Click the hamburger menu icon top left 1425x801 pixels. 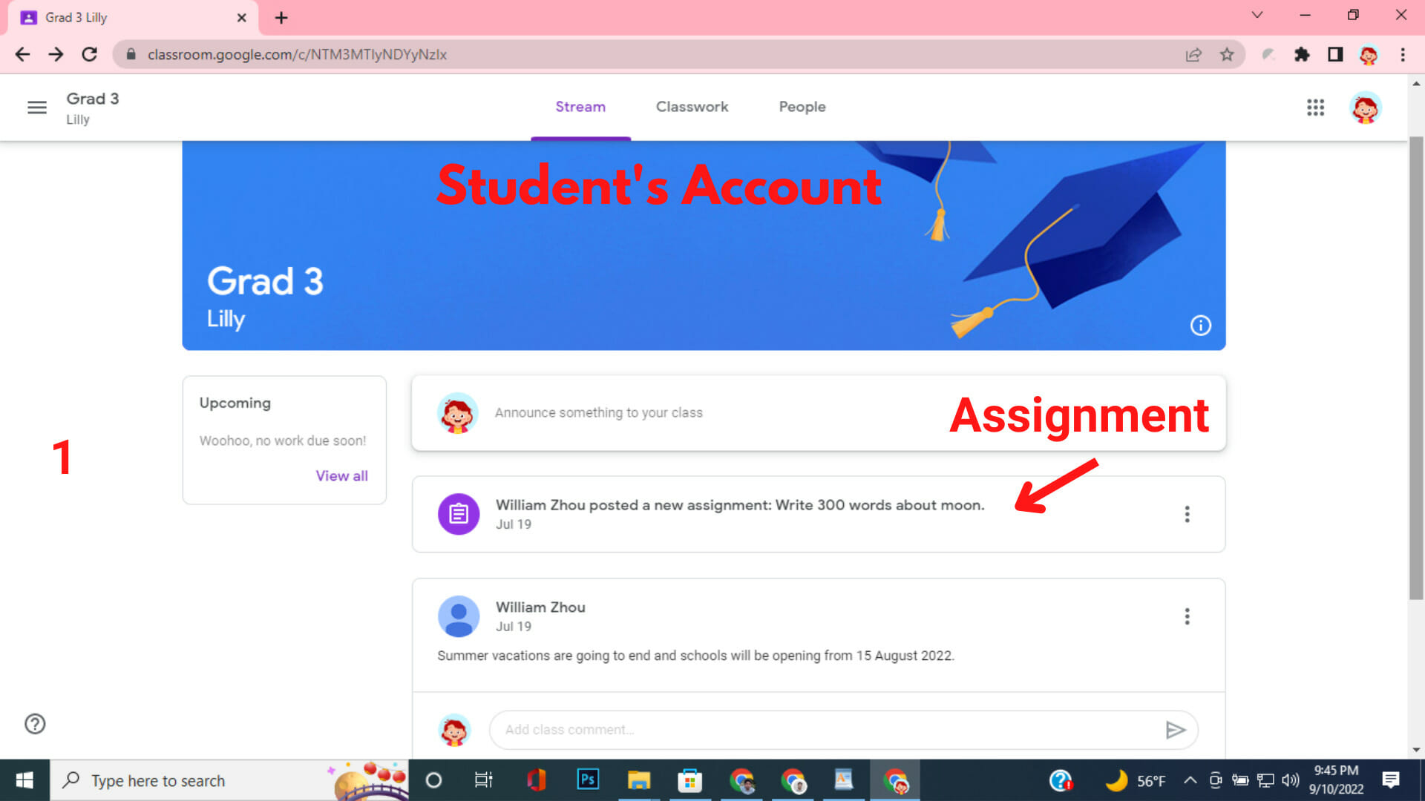[37, 107]
